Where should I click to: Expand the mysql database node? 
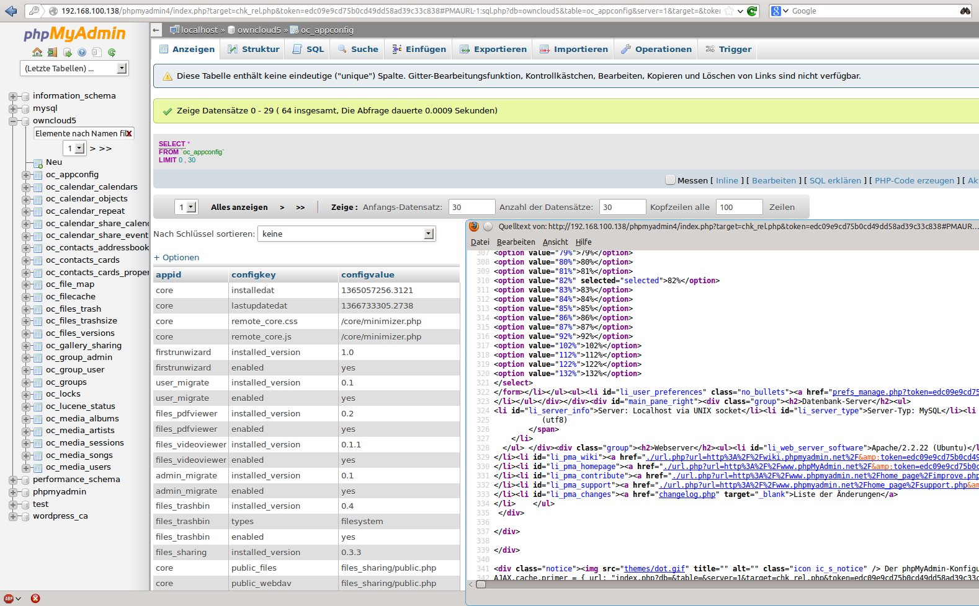(x=13, y=108)
